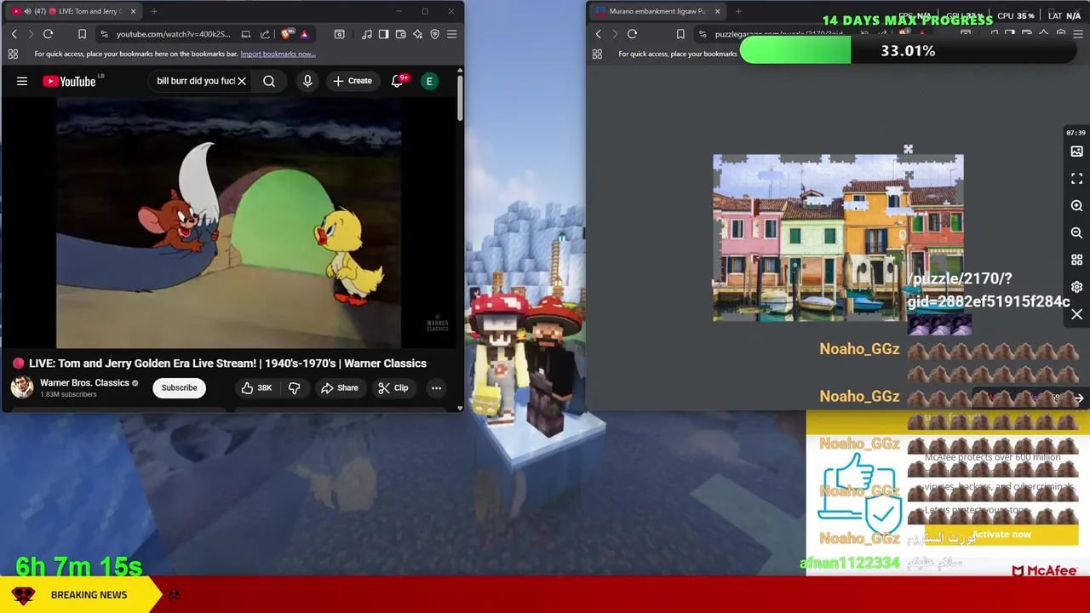Toggle puzzle fullscreen mode

(x=1076, y=179)
